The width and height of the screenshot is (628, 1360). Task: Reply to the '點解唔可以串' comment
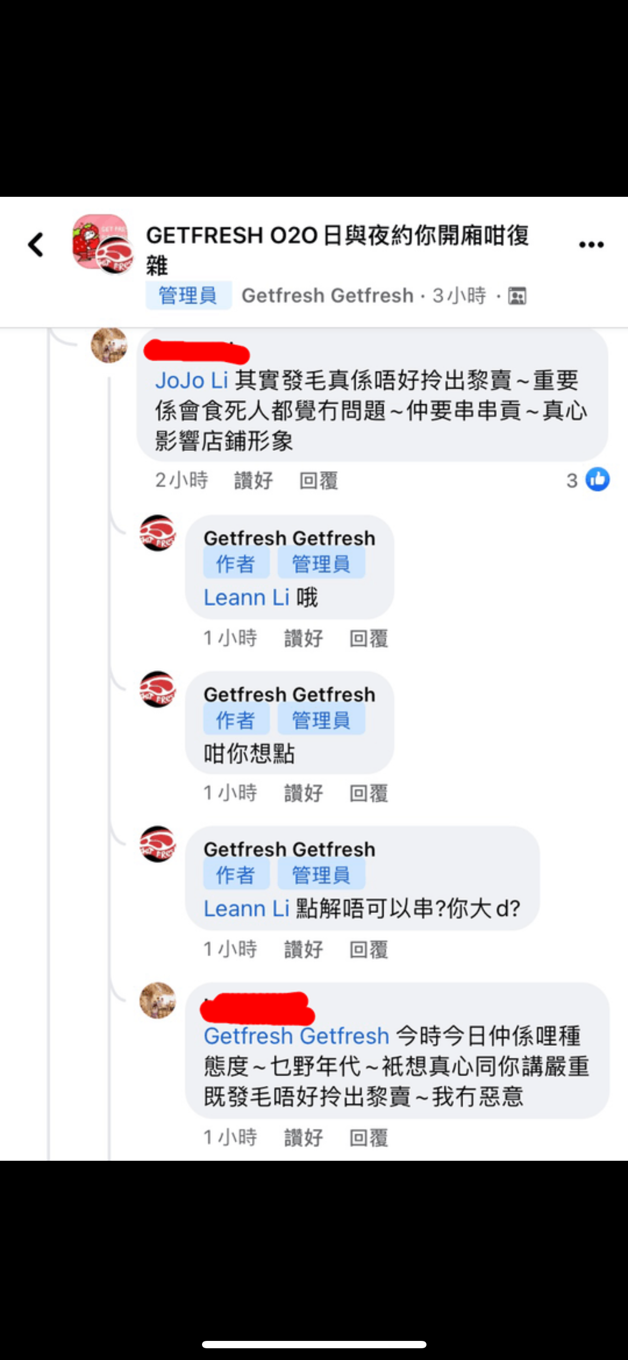(x=369, y=949)
